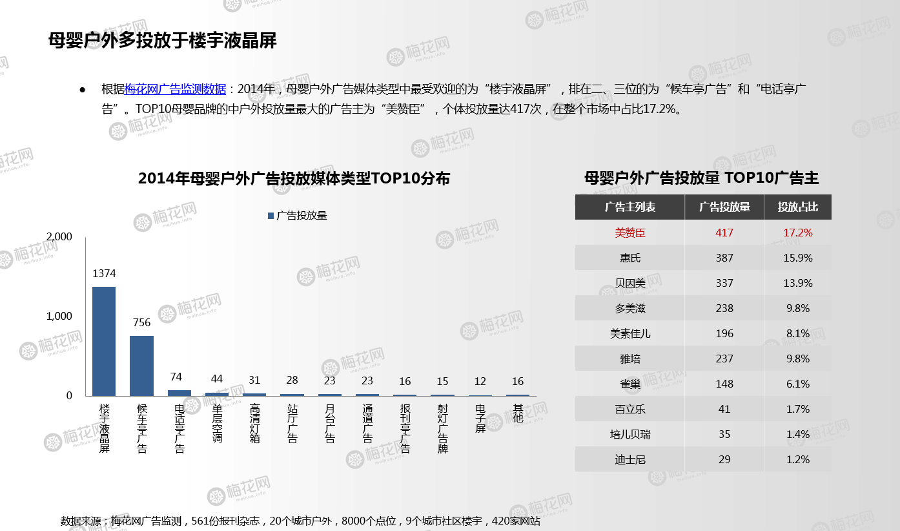The image size is (900, 531).
Task: Click the 35 cell in 培儿贝瑞 row
Action: [724, 434]
